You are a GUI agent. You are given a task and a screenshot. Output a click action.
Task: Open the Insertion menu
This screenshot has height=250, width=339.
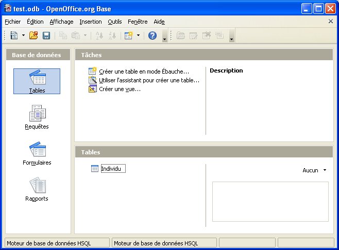point(91,22)
